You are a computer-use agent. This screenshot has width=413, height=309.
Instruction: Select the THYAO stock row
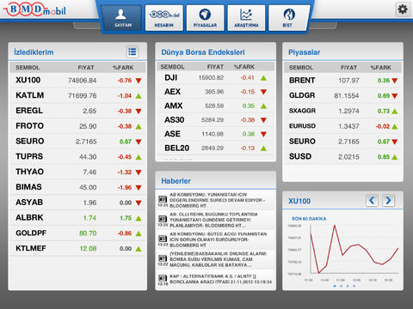click(77, 172)
